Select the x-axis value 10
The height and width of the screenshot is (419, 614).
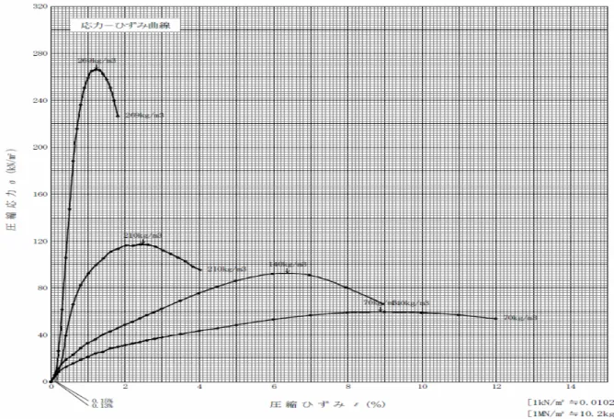click(x=423, y=387)
